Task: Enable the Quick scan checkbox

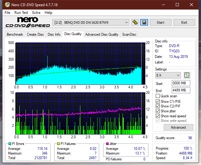Action: click(158, 96)
